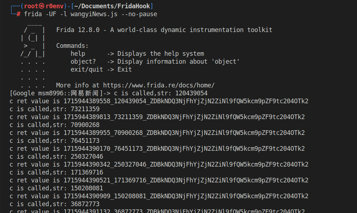
Task: Click the Google msm8996 REPL prompt
Action: tap(60, 93)
